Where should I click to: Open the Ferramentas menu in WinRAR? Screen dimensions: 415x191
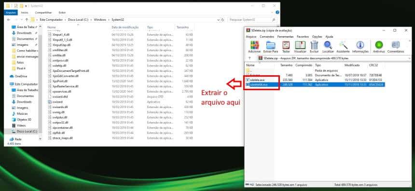(x=285, y=37)
